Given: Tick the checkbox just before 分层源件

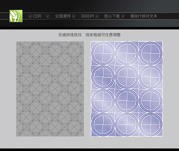Looking at the screenshot, I should click(48, 16).
